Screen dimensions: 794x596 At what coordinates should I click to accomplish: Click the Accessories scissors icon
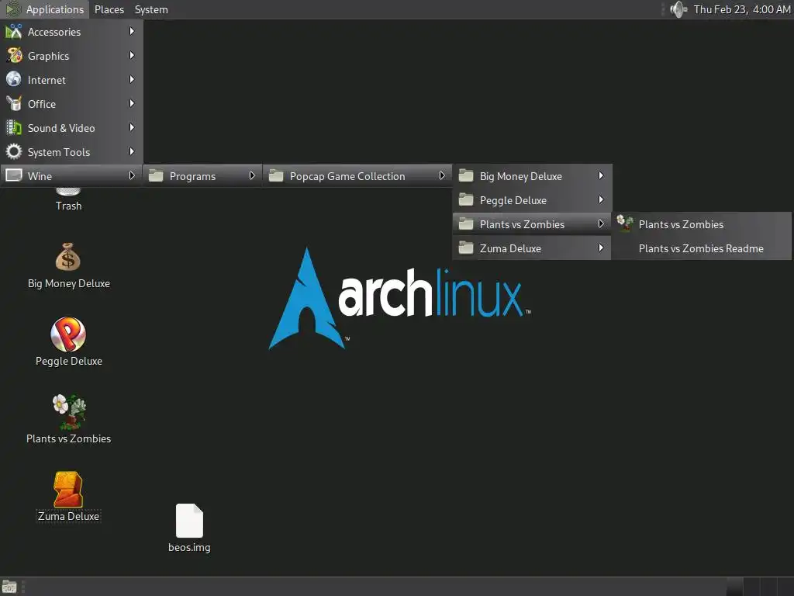14,31
